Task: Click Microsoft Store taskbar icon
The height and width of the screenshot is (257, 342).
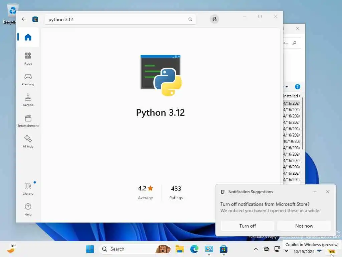Action: tap(223, 249)
